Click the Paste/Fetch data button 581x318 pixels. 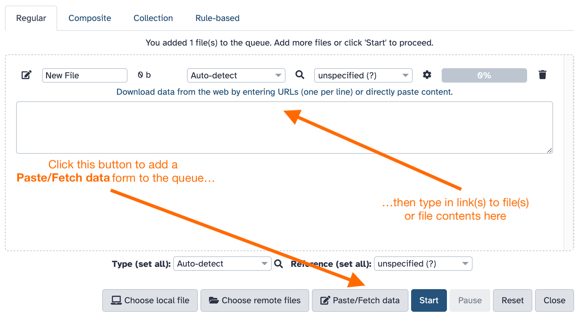point(360,300)
